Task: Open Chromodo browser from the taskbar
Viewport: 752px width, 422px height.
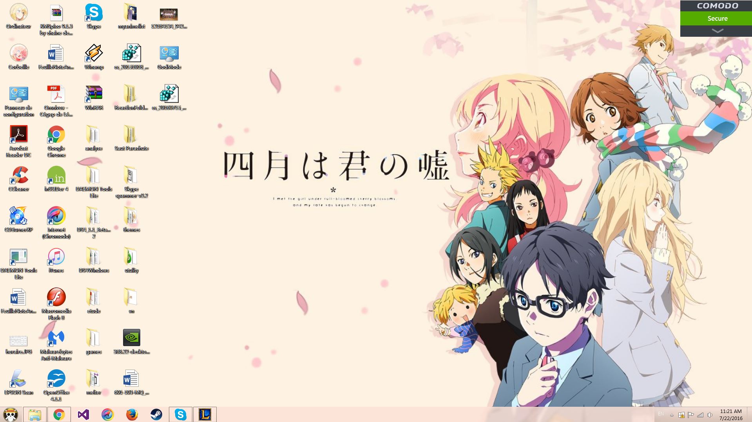Action: point(108,415)
